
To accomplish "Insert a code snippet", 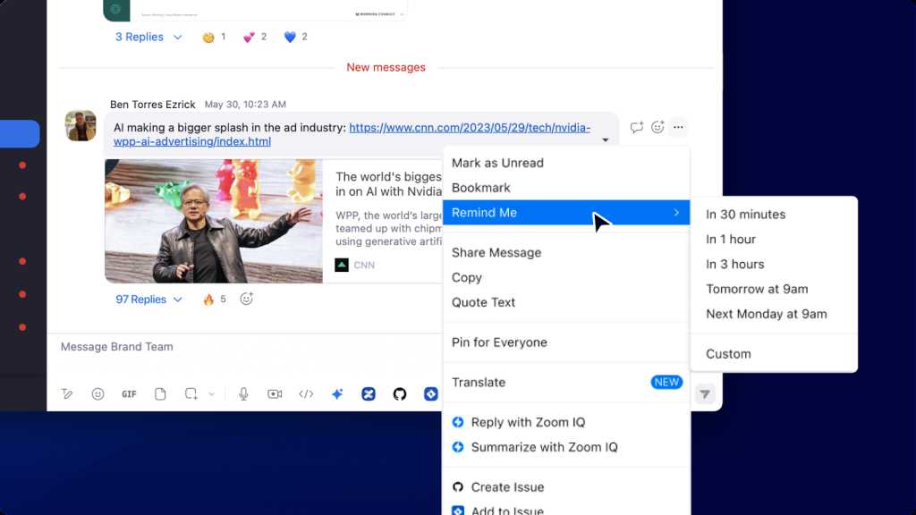I will (x=306, y=394).
